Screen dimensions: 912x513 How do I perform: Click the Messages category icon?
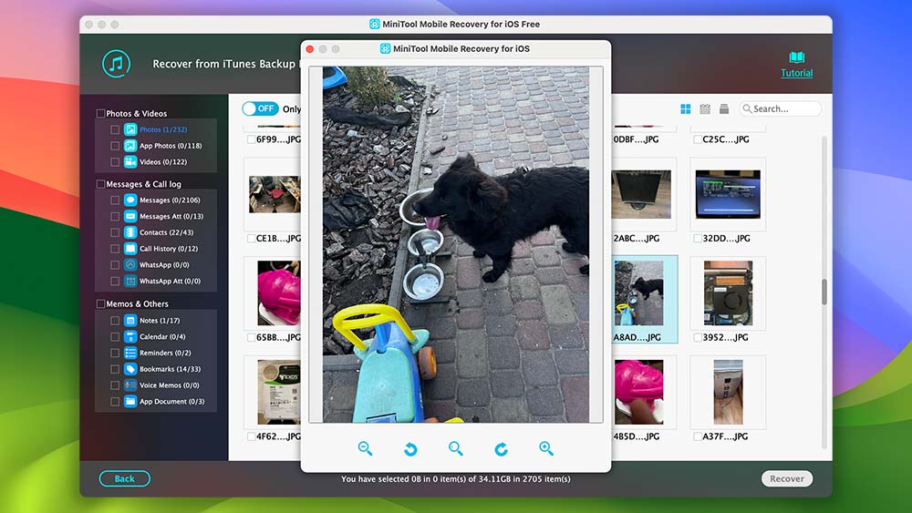[x=130, y=200]
